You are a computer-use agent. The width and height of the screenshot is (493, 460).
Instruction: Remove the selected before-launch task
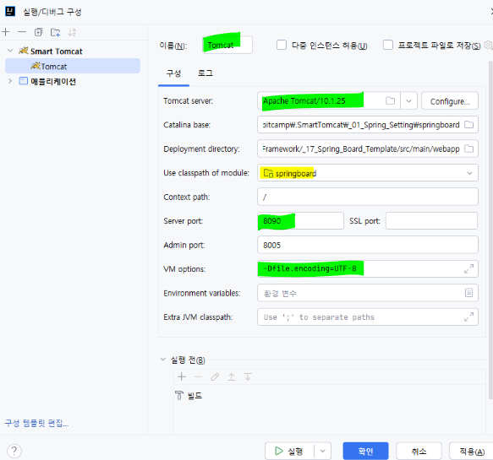pyautogui.click(x=198, y=376)
